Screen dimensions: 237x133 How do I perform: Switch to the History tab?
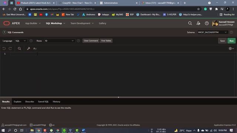(56, 102)
